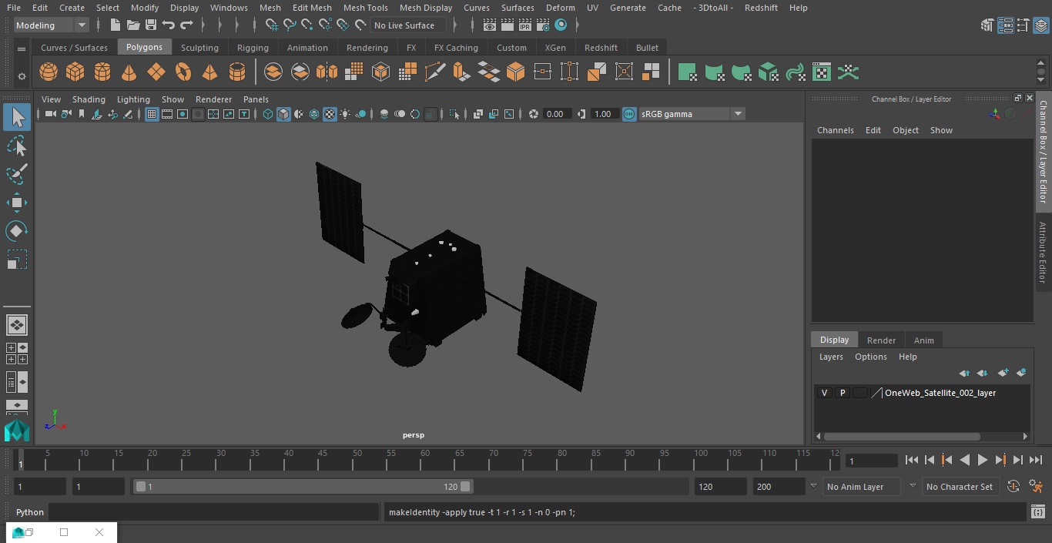
Task: Create a polygon cylinder from the shelf
Action: [102, 72]
